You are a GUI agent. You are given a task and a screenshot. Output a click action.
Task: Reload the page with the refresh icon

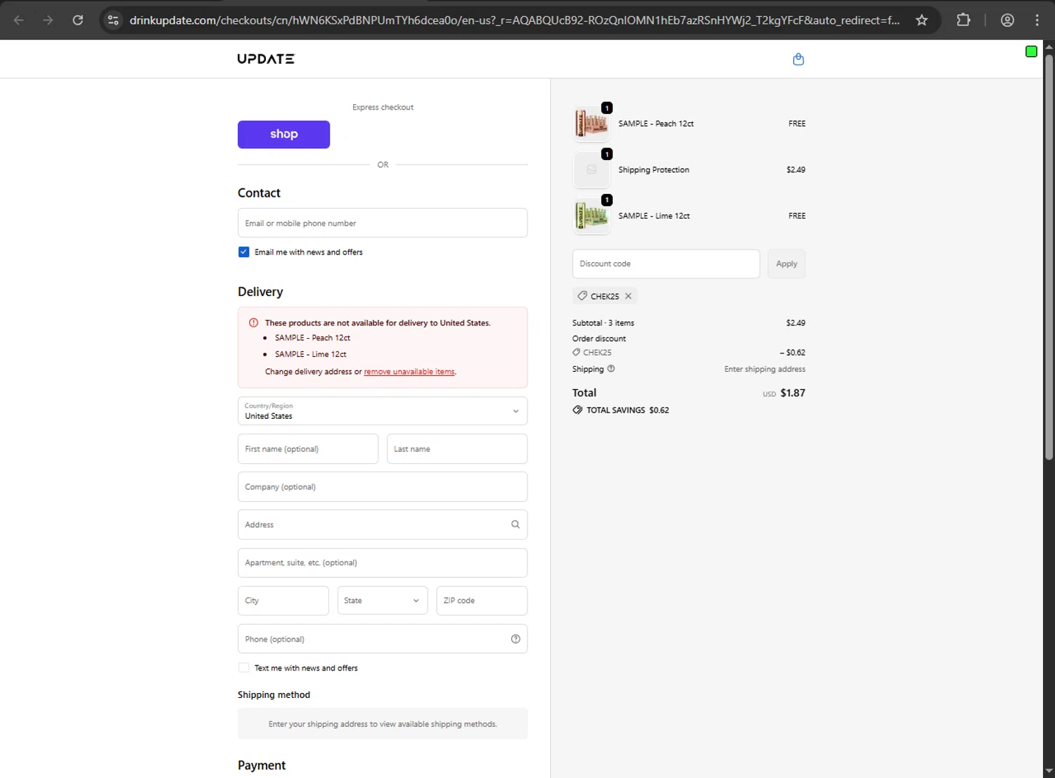point(78,20)
